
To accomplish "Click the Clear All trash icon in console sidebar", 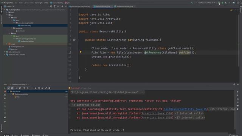I will click(x=237, y=109).
